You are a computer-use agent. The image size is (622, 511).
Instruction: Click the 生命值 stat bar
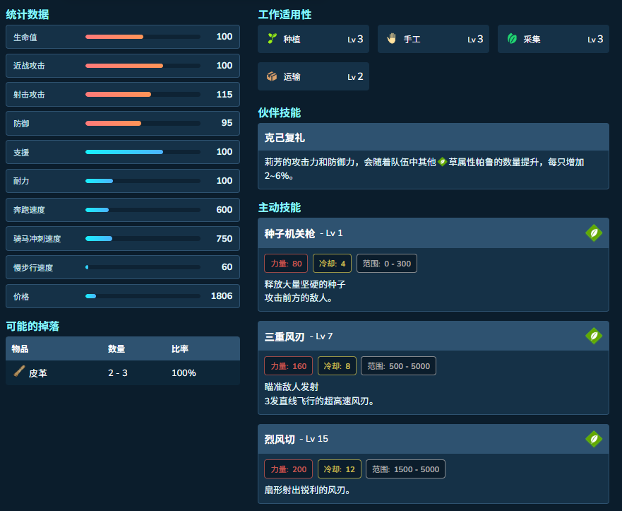pos(143,37)
